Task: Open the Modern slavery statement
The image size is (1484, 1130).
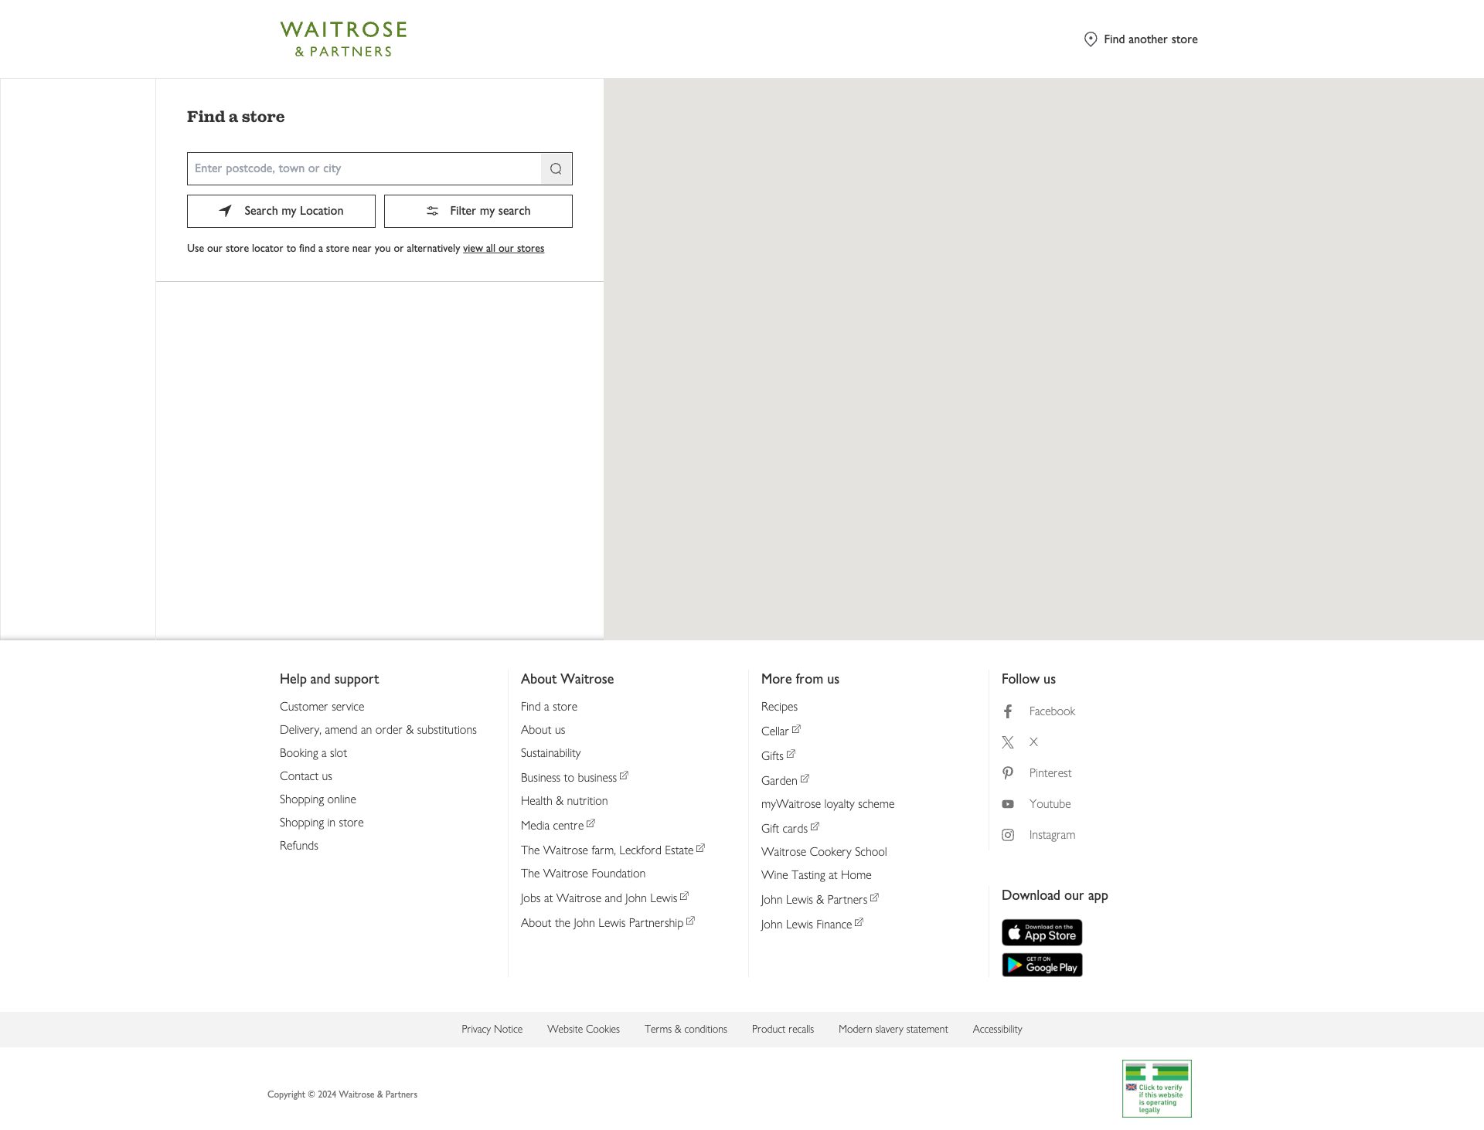Action: click(893, 1029)
